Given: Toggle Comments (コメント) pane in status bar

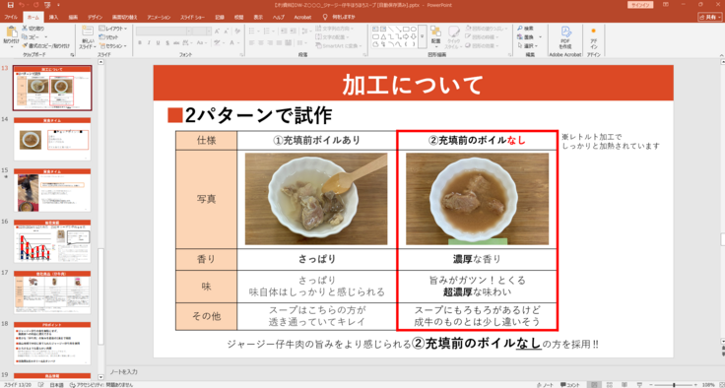Looking at the screenshot, I should pos(569,385).
